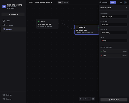Click the Delete Node button
This screenshot has width=129, height=103.
[114, 100]
